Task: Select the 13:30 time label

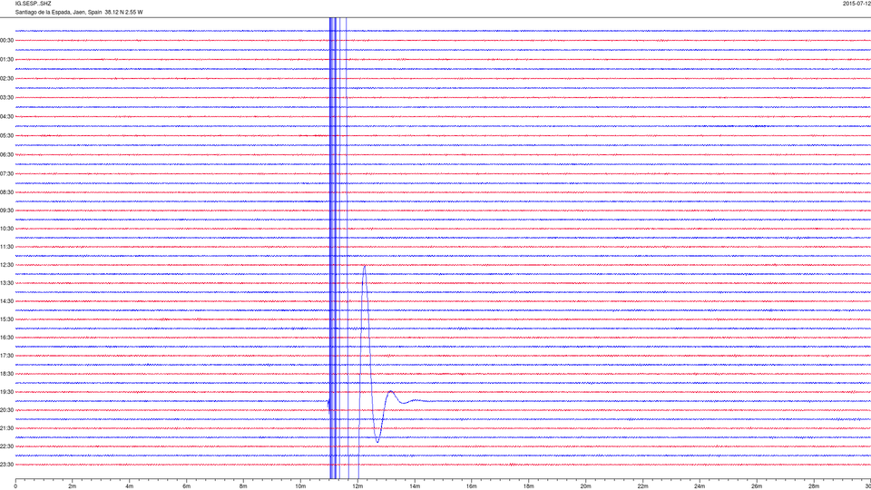Action: click(6, 283)
